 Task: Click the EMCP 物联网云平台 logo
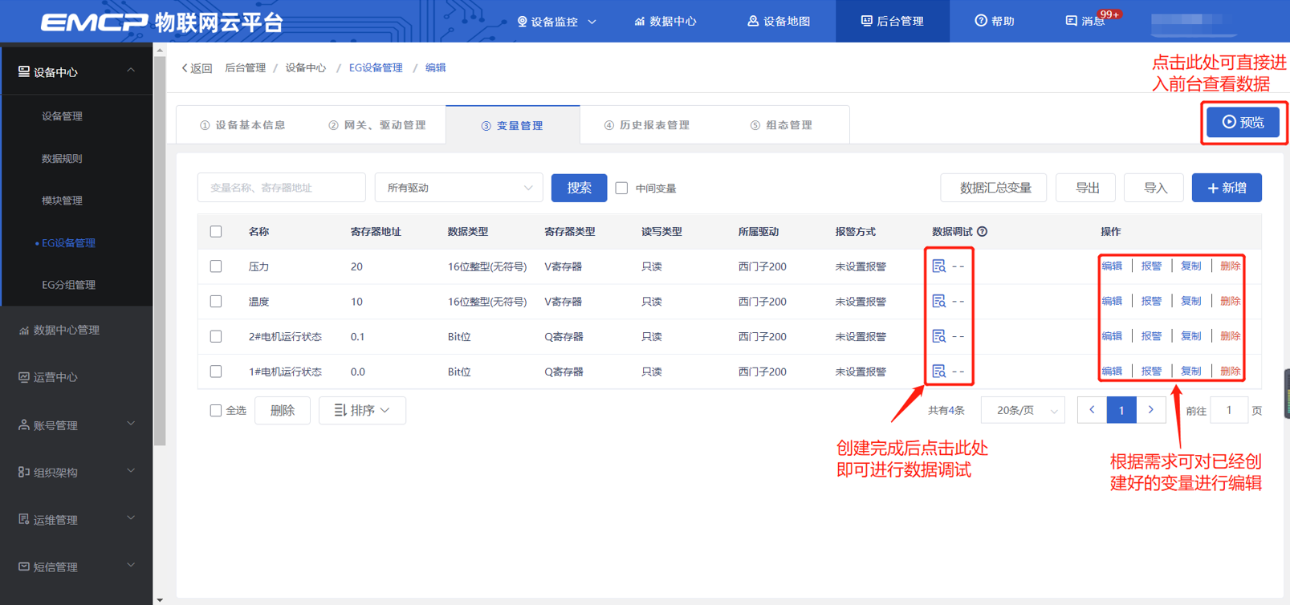(x=161, y=22)
